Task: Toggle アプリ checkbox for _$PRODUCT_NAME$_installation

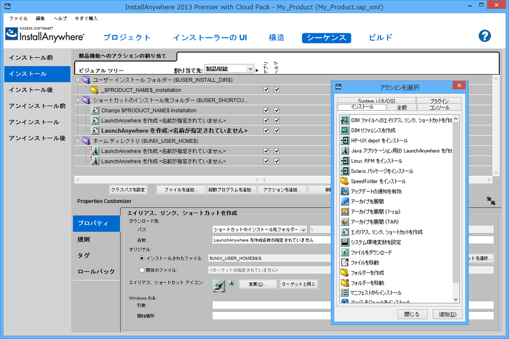Action: click(x=266, y=90)
